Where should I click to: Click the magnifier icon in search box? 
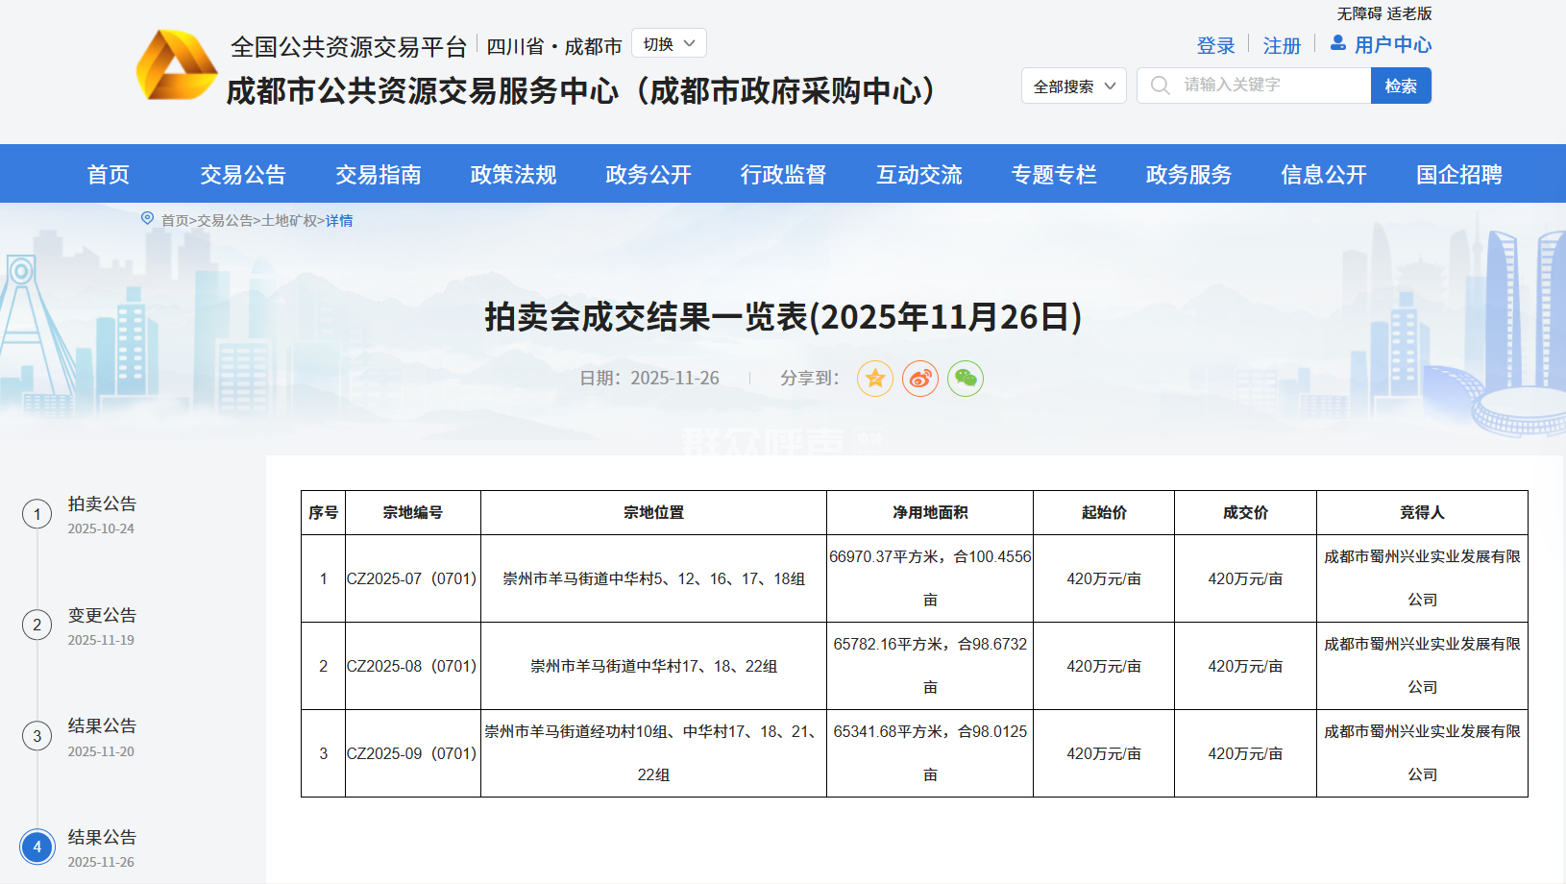pyautogui.click(x=1160, y=86)
